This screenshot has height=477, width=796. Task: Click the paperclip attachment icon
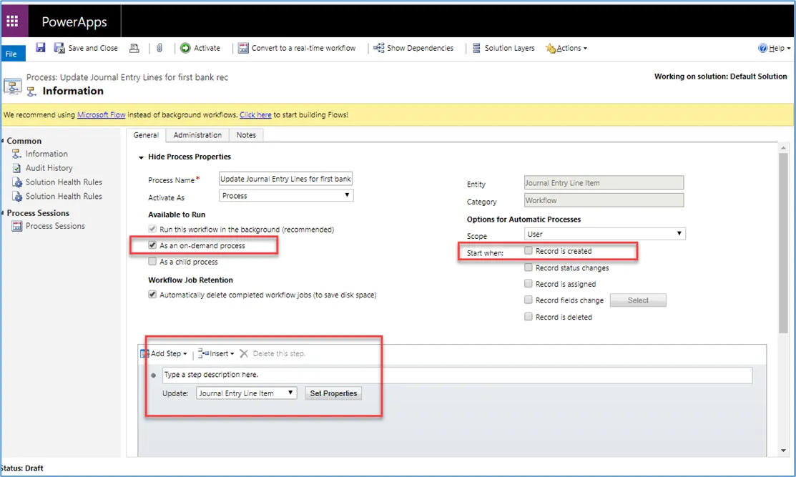pyautogui.click(x=159, y=48)
